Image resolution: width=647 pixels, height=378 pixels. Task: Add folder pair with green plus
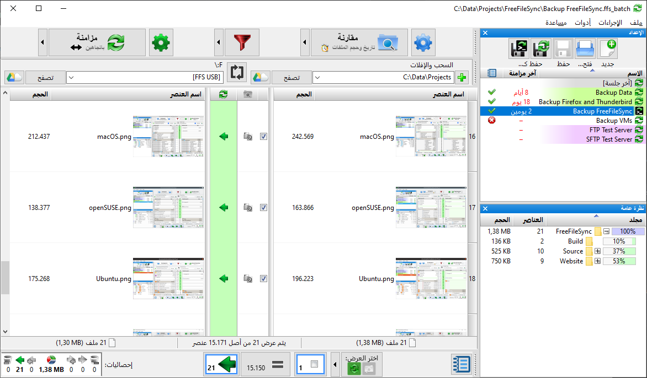pyautogui.click(x=462, y=77)
